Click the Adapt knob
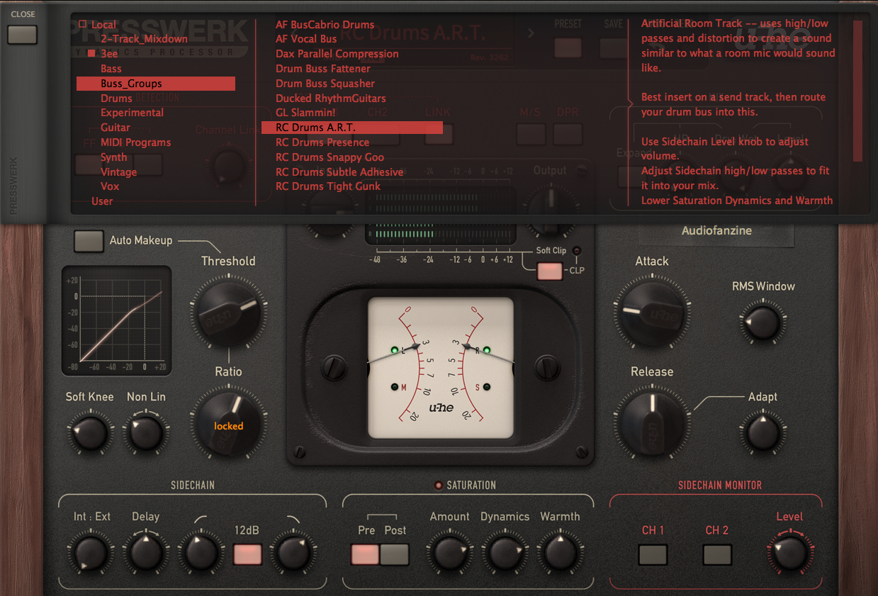The image size is (878, 596). coord(762,432)
